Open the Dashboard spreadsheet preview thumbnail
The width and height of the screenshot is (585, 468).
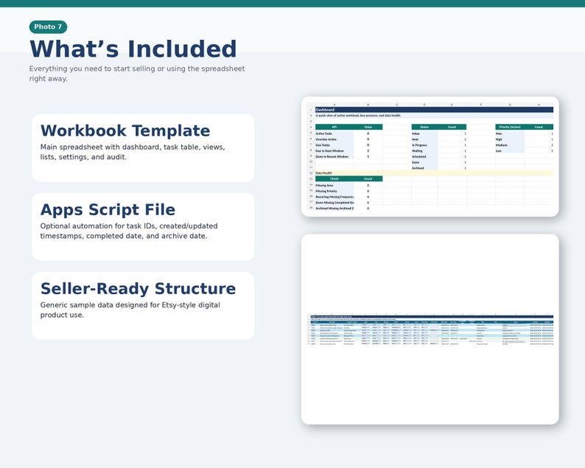430,157
